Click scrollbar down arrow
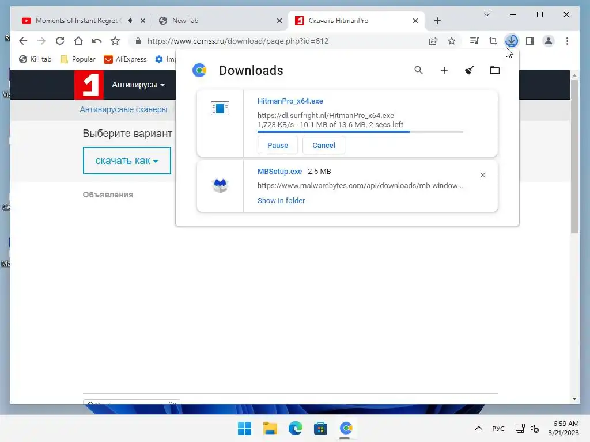The height and width of the screenshot is (442, 590). [x=574, y=399]
